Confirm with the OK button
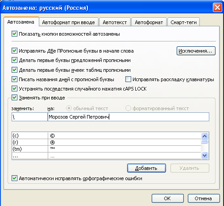 coord(168,198)
